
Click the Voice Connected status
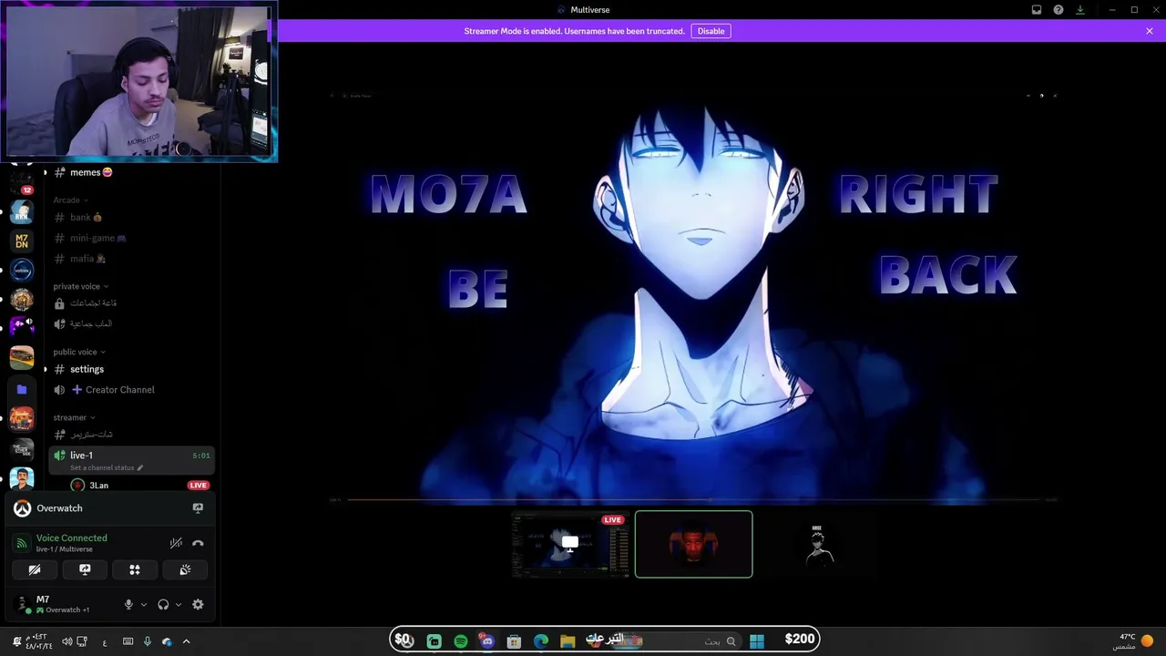tap(71, 538)
